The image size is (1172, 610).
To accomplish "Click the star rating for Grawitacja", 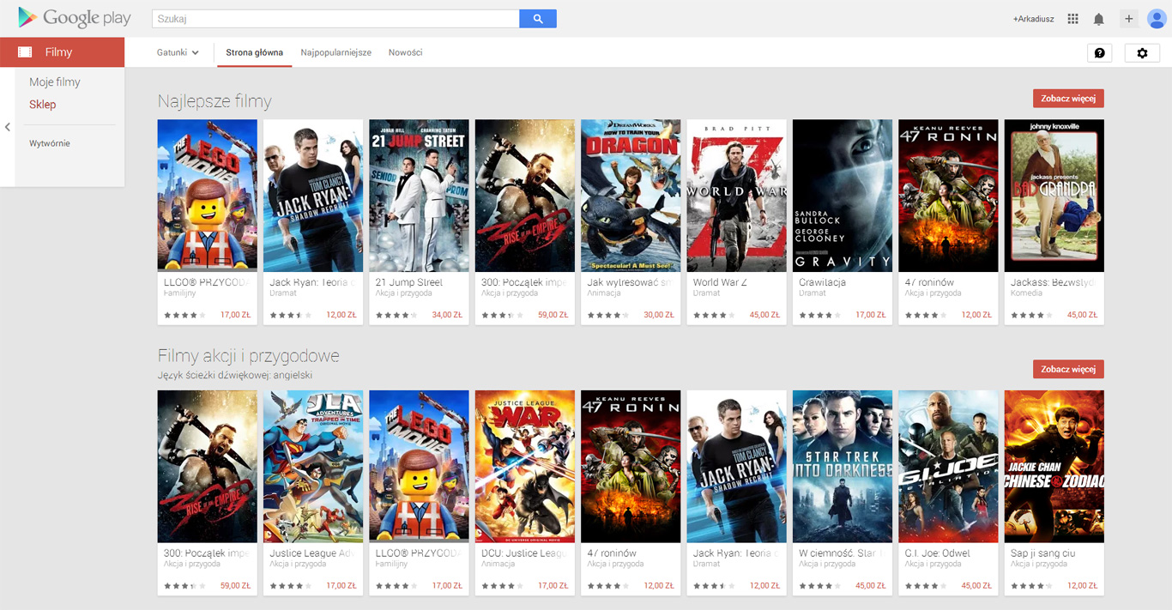I will (818, 315).
